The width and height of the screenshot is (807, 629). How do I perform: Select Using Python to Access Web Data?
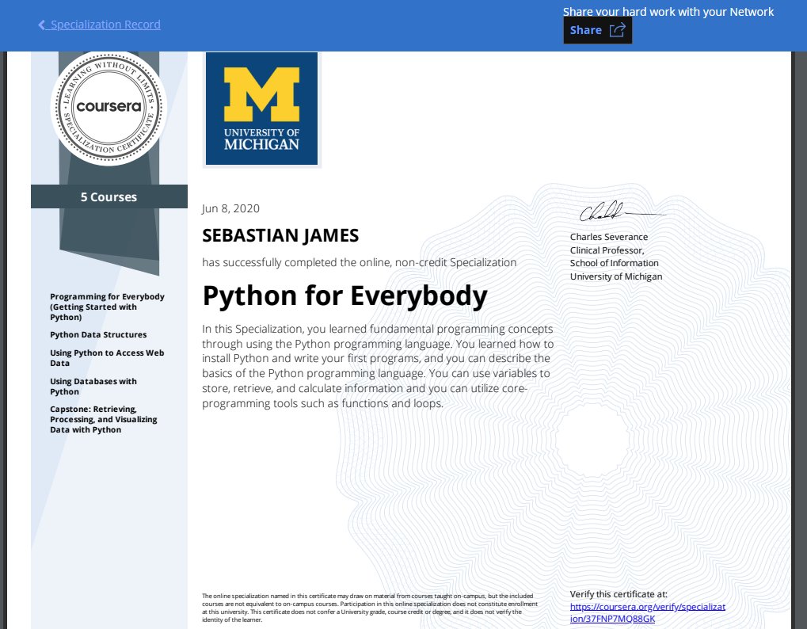click(x=107, y=358)
